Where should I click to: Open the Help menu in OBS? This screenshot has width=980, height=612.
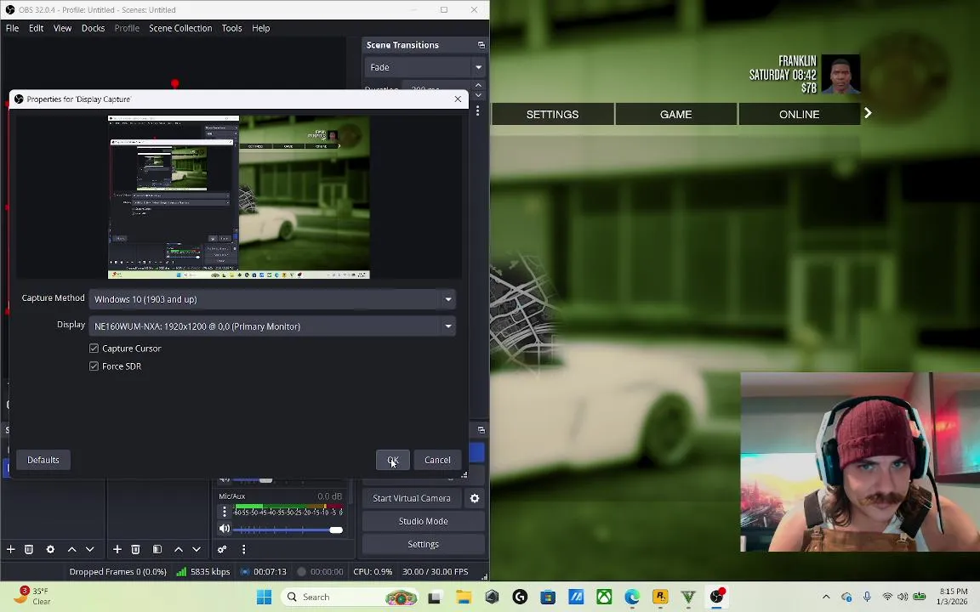260,28
